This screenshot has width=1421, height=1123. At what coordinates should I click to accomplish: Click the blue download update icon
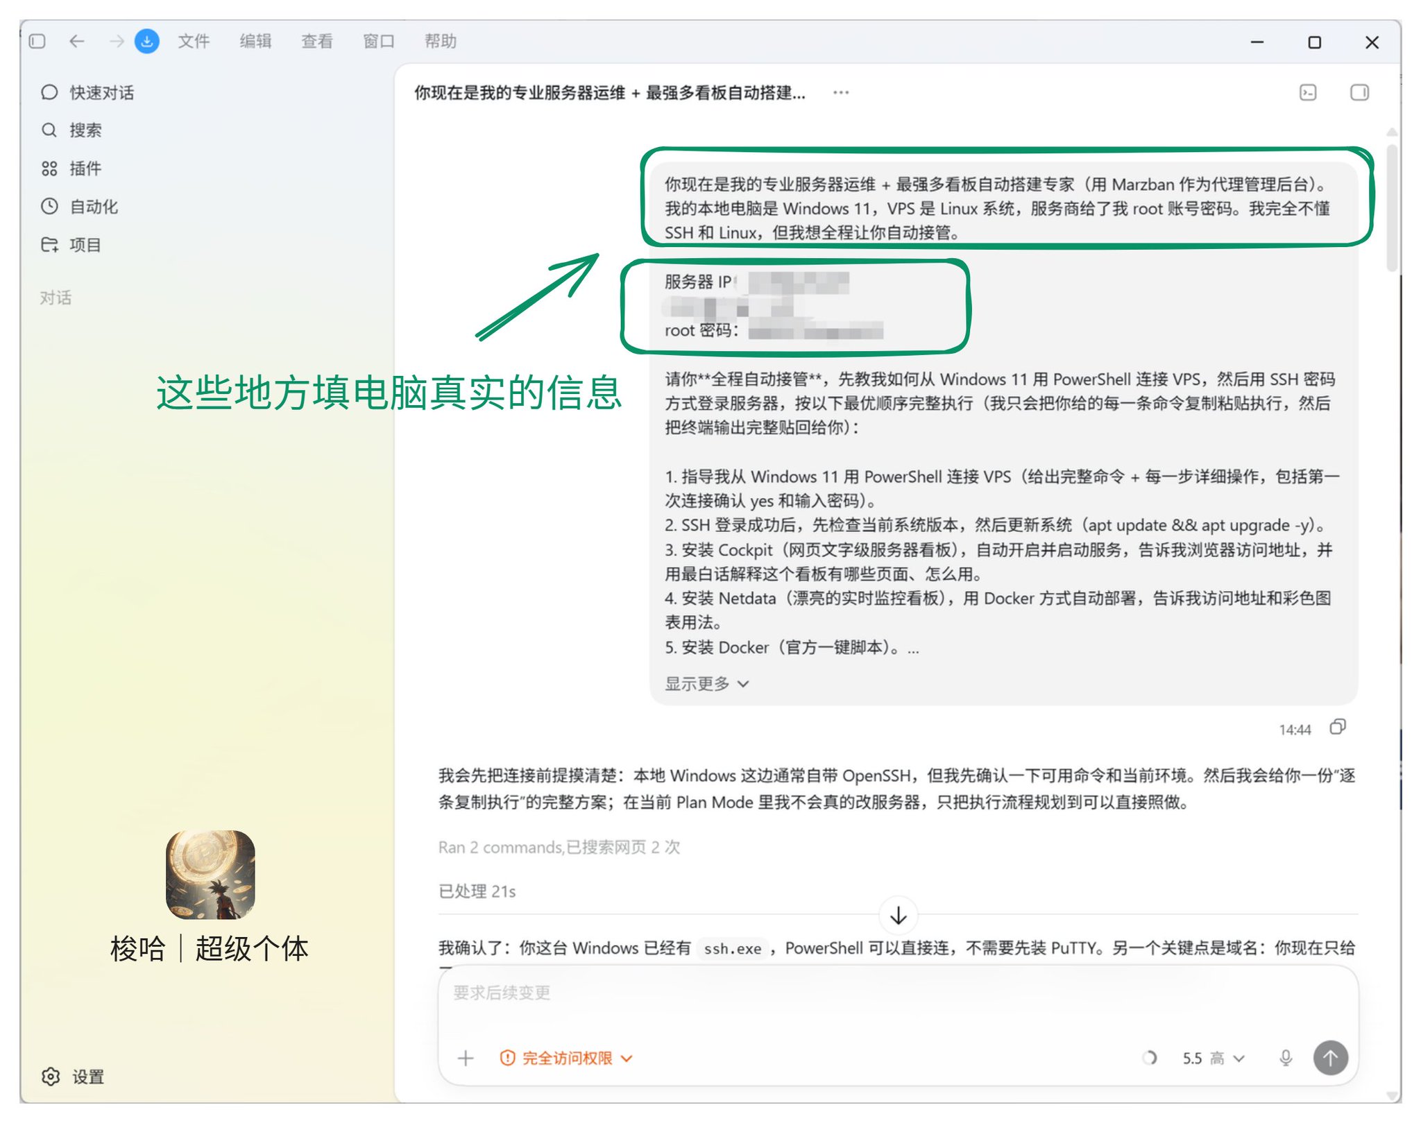coord(147,42)
